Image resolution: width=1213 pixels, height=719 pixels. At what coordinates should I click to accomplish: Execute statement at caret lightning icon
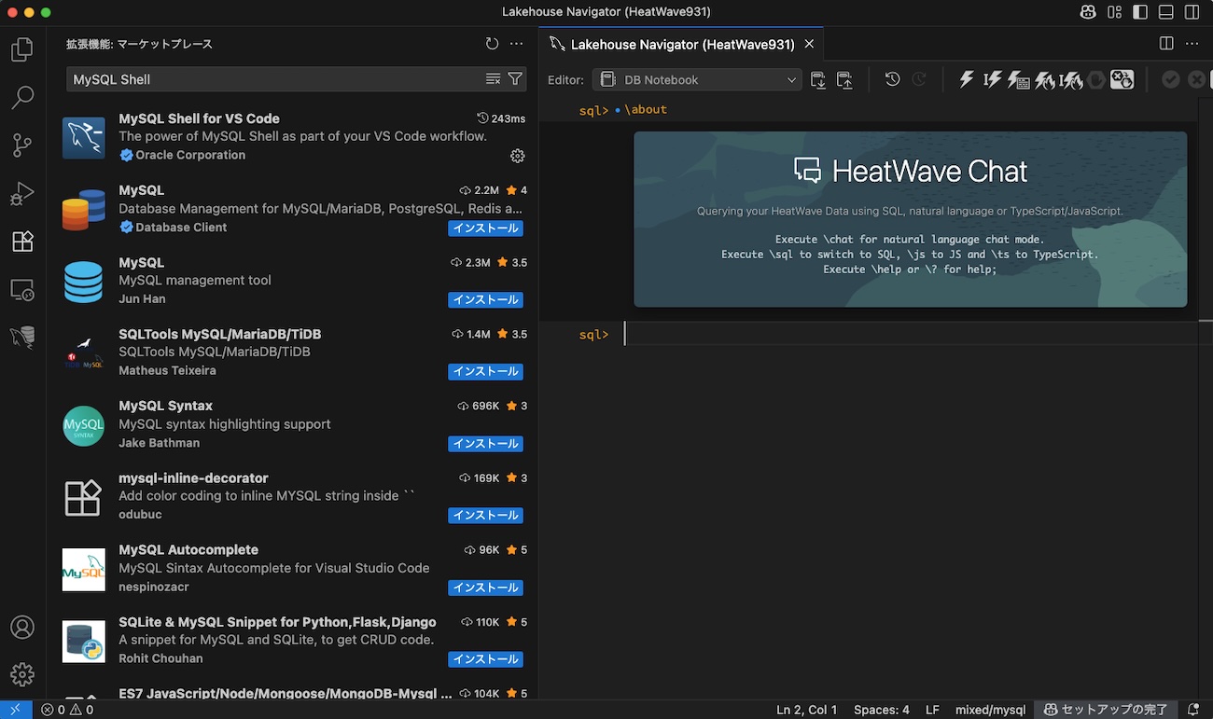[x=993, y=79]
